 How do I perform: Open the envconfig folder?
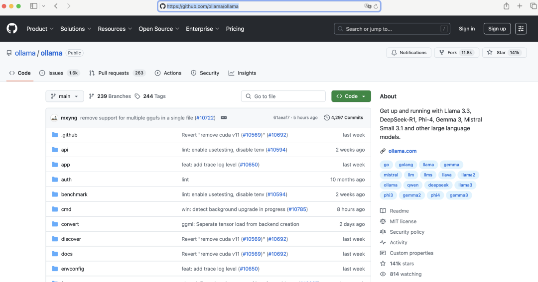72,269
